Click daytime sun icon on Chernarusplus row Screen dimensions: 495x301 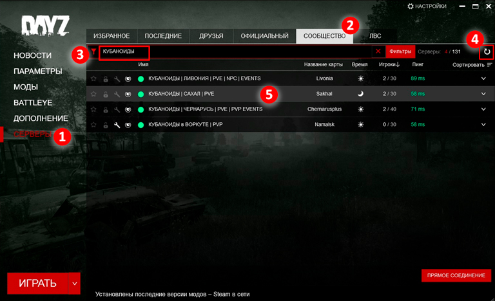[x=360, y=109]
